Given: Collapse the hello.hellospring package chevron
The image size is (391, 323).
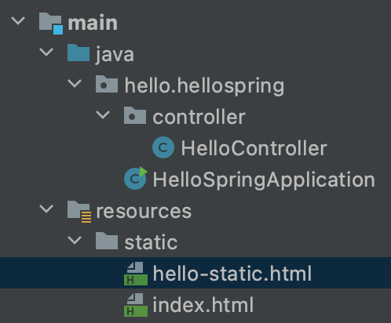Looking at the screenshot, I should [x=75, y=84].
